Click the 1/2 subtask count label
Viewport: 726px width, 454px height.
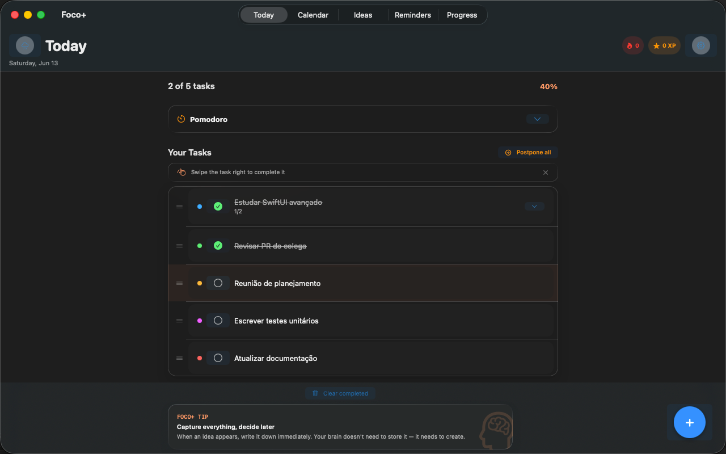[x=238, y=212]
